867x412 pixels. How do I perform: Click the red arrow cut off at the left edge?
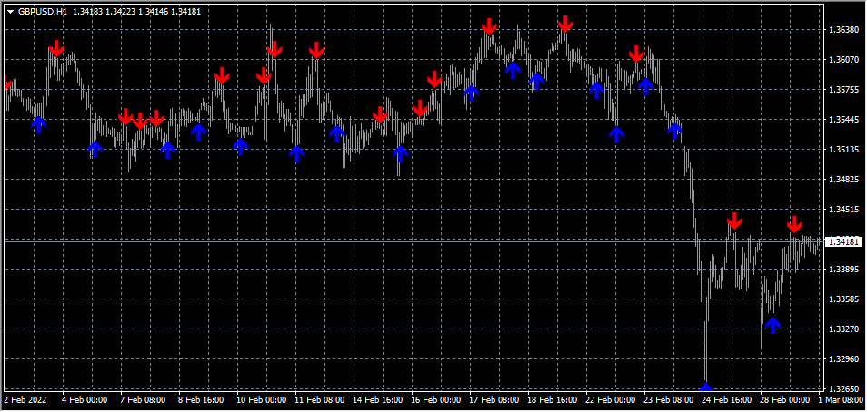(7, 84)
